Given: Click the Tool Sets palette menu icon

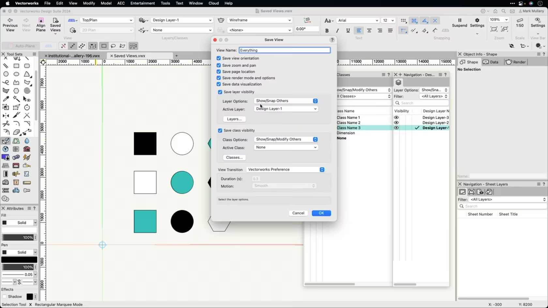Looking at the screenshot, I should click(34, 54).
